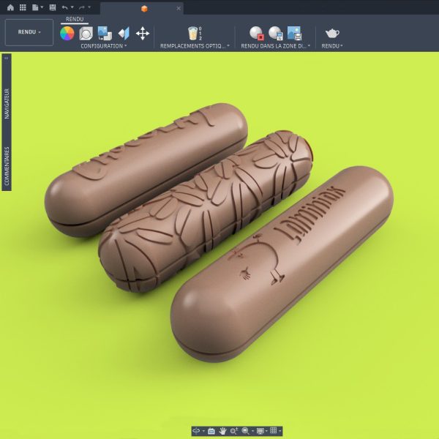The height and width of the screenshot is (439, 439).
Task: Open the Orbit type dropdown arrow
Action: [203, 431]
